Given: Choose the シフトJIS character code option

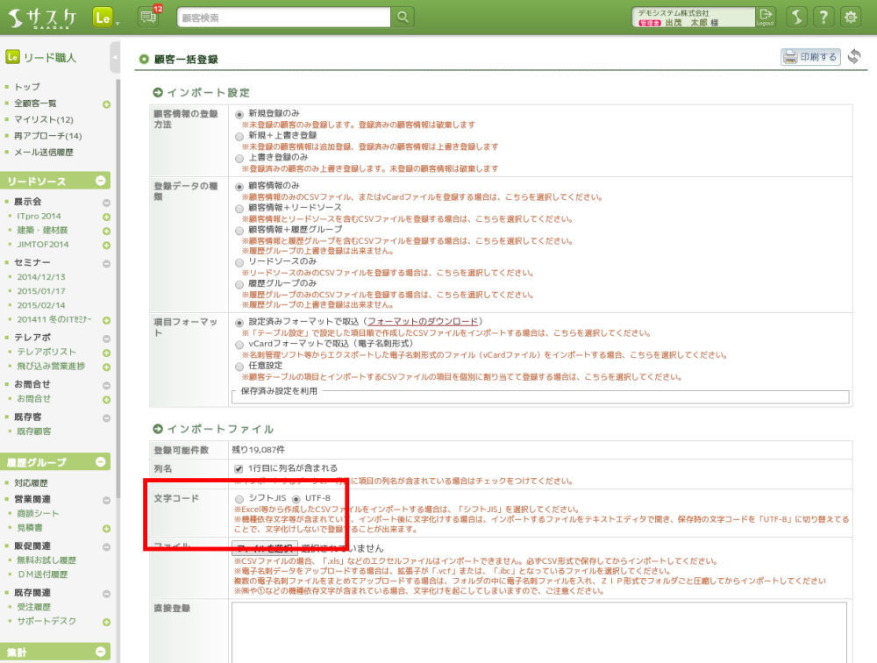Looking at the screenshot, I should point(239,498).
